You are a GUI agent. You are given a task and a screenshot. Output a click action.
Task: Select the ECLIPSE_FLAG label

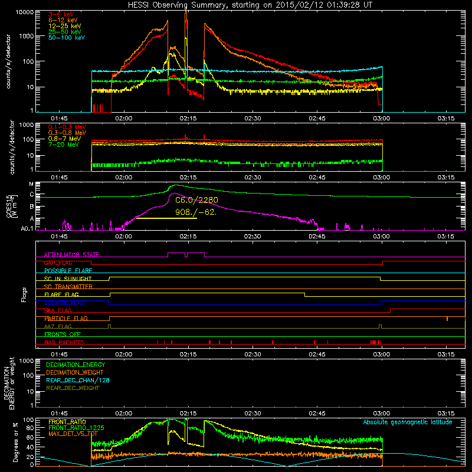click(64, 303)
